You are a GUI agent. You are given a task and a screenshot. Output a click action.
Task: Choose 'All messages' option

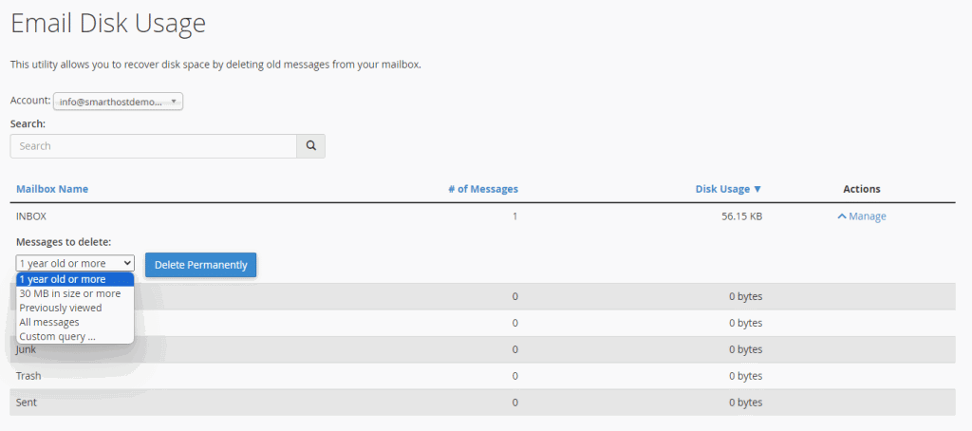pos(75,323)
